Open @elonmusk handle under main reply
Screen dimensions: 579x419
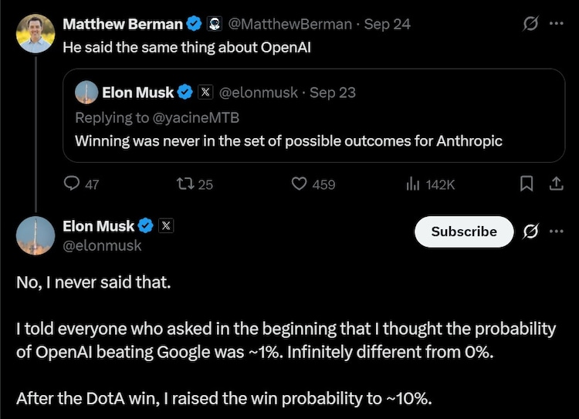coord(102,245)
